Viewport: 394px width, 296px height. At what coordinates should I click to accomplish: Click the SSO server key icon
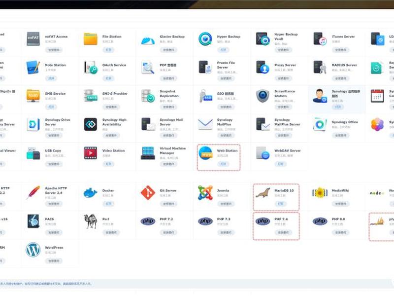[x=206, y=96]
